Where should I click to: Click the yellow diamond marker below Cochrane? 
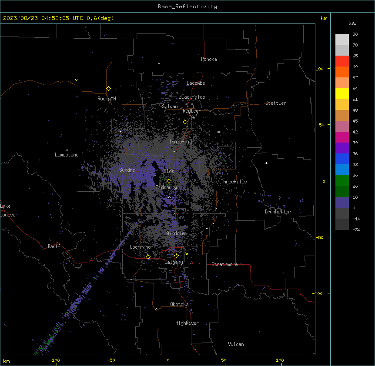(148, 257)
